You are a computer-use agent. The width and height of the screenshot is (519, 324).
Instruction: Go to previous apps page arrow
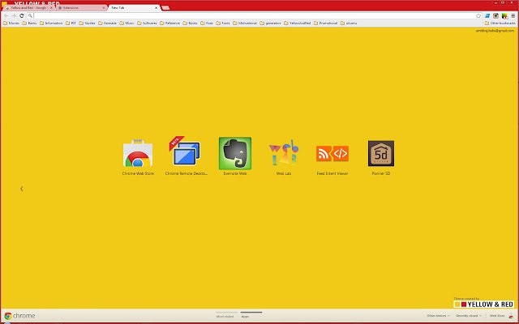coord(22,189)
